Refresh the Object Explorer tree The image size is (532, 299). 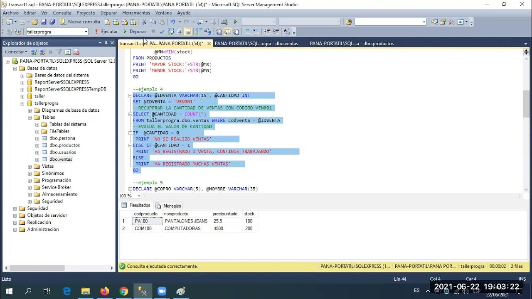coord(67,52)
